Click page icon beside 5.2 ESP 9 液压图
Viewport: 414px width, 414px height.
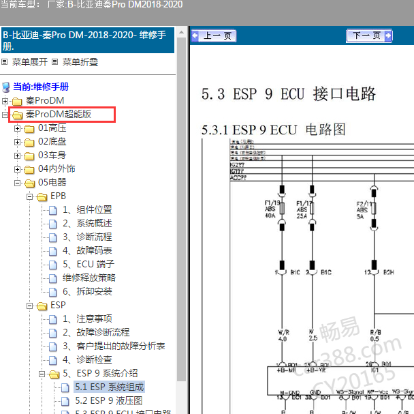65,402
